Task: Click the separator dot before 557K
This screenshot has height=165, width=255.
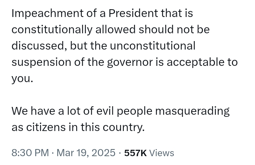Action: tap(120, 153)
